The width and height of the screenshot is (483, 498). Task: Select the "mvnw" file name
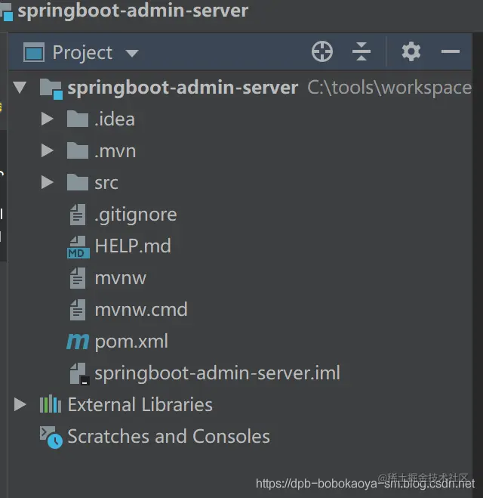point(121,278)
